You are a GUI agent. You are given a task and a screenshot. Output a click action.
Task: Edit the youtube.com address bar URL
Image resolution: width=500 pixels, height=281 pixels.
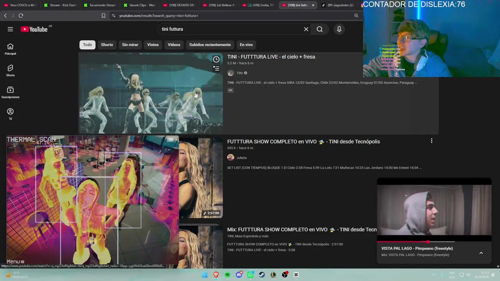click(x=159, y=16)
